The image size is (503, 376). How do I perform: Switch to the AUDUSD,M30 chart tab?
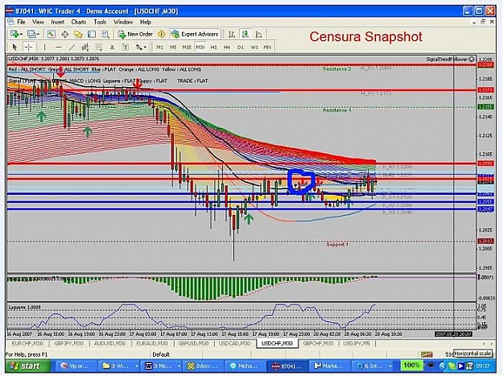[109, 344]
